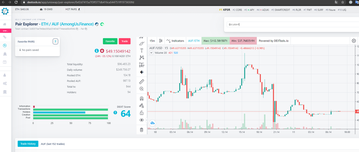Image resolution: width=359 pixels, height=152 pixels.
Task: Open the green token link icon by title
Action: tap(102, 24)
